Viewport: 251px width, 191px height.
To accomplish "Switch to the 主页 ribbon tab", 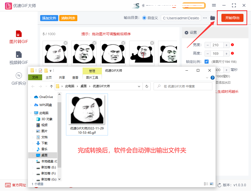I will [49, 78].
